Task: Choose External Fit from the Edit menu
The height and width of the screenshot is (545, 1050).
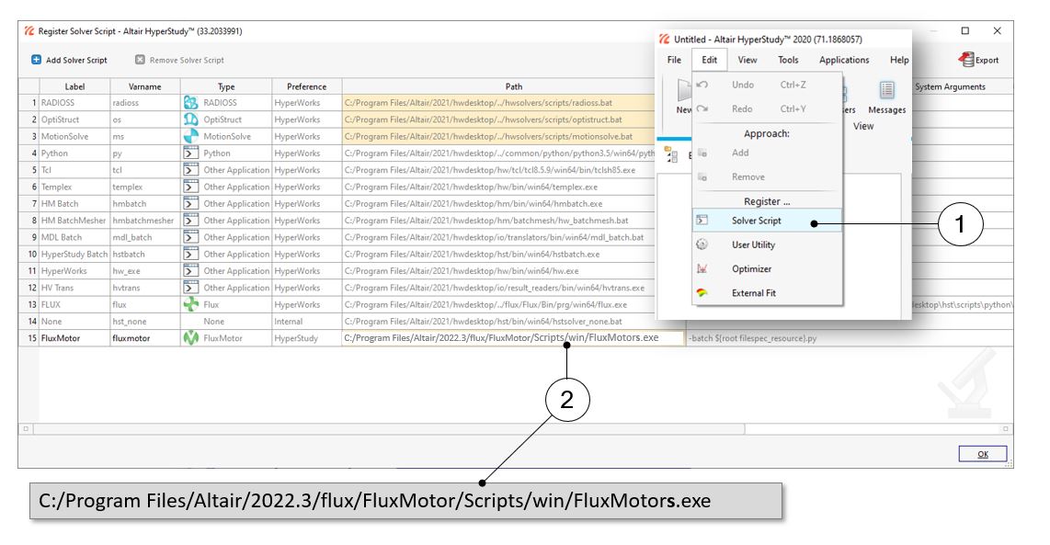Action: click(753, 293)
